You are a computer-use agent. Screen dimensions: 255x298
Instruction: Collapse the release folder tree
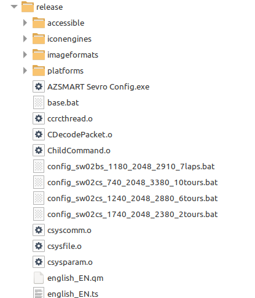coord(14,7)
